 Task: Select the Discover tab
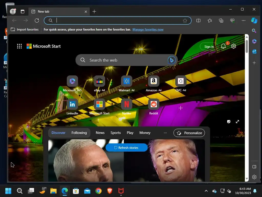(x=59, y=133)
